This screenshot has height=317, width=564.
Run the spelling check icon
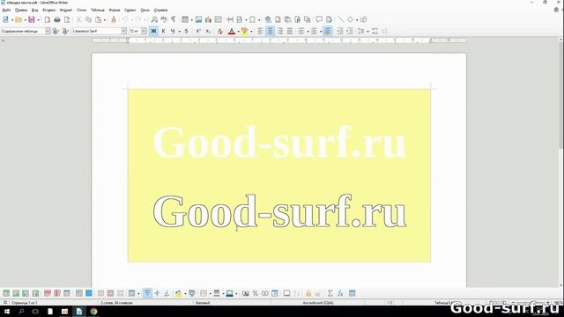pyautogui.click(x=164, y=19)
